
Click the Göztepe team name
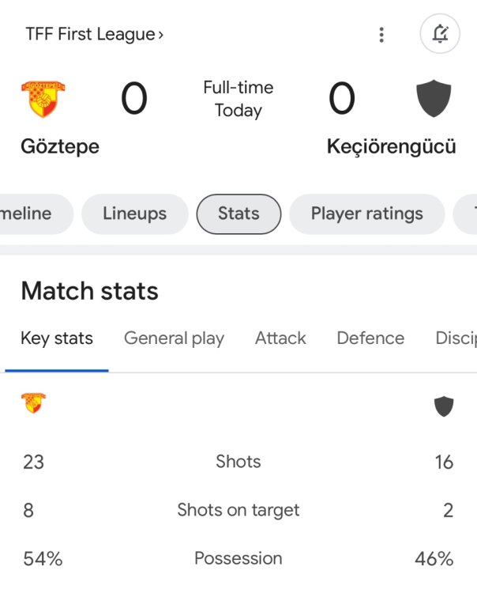pyautogui.click(x=60, y=146)
